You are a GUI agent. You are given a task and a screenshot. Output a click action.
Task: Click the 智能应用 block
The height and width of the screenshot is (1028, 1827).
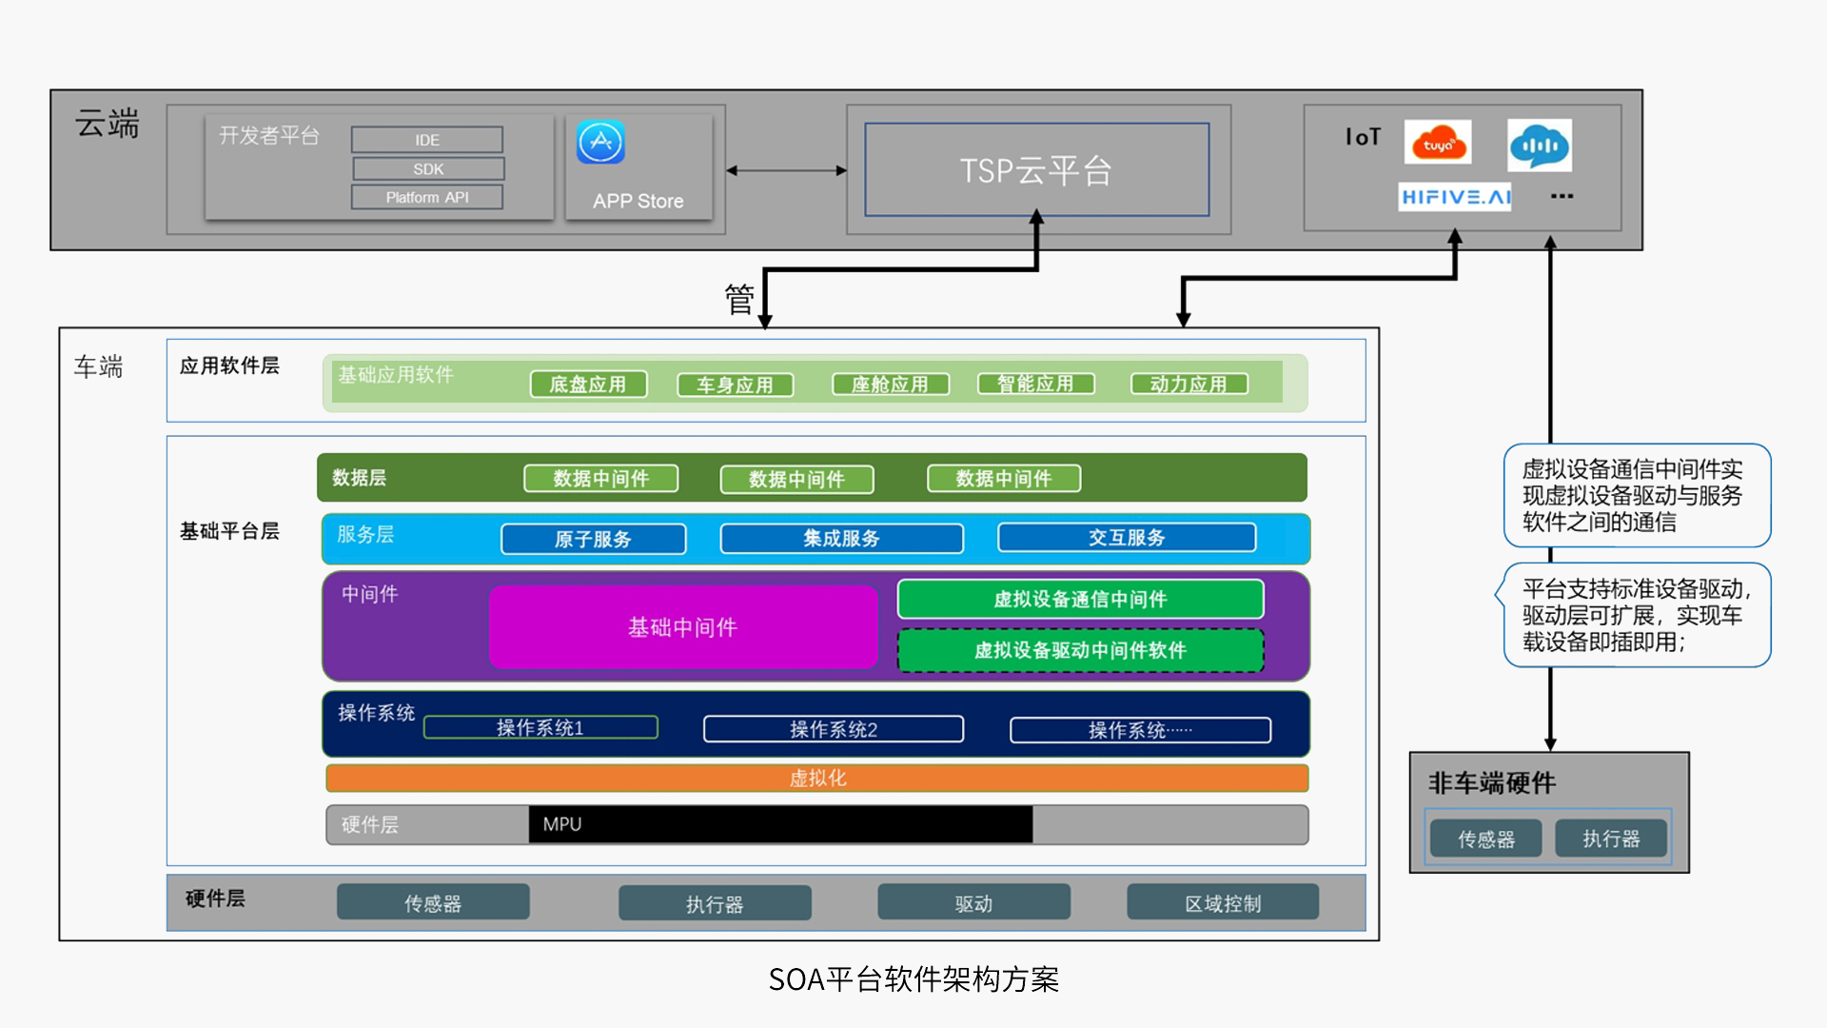[1035, 384]
